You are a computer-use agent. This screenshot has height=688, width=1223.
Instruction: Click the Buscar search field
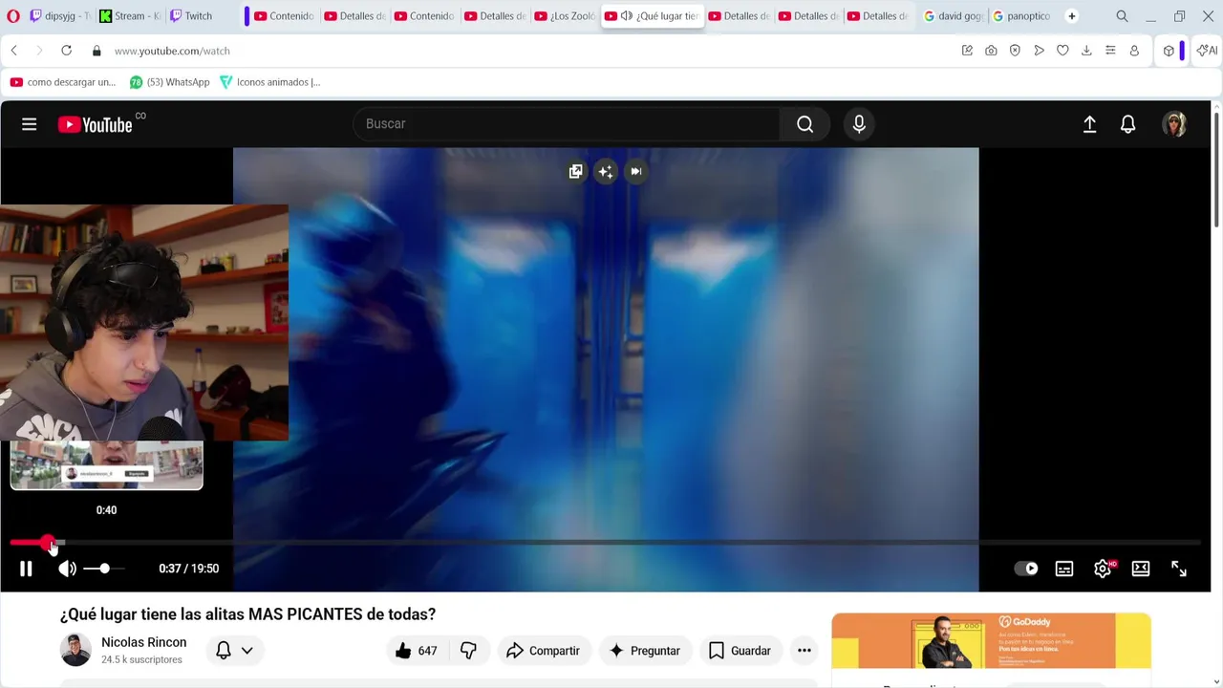pos(567,124)
